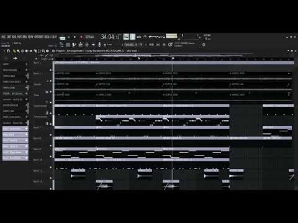
Task: Toggle the playlist snap magnet
Action: coord(8,51)
